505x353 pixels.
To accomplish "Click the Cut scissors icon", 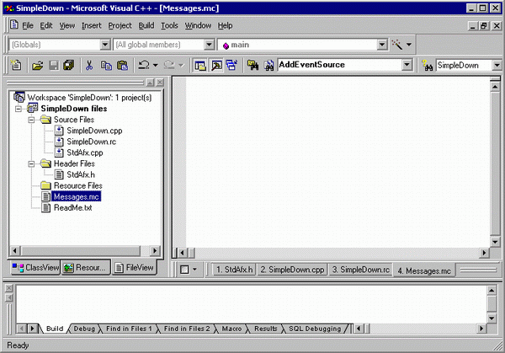I will [89, 66].
